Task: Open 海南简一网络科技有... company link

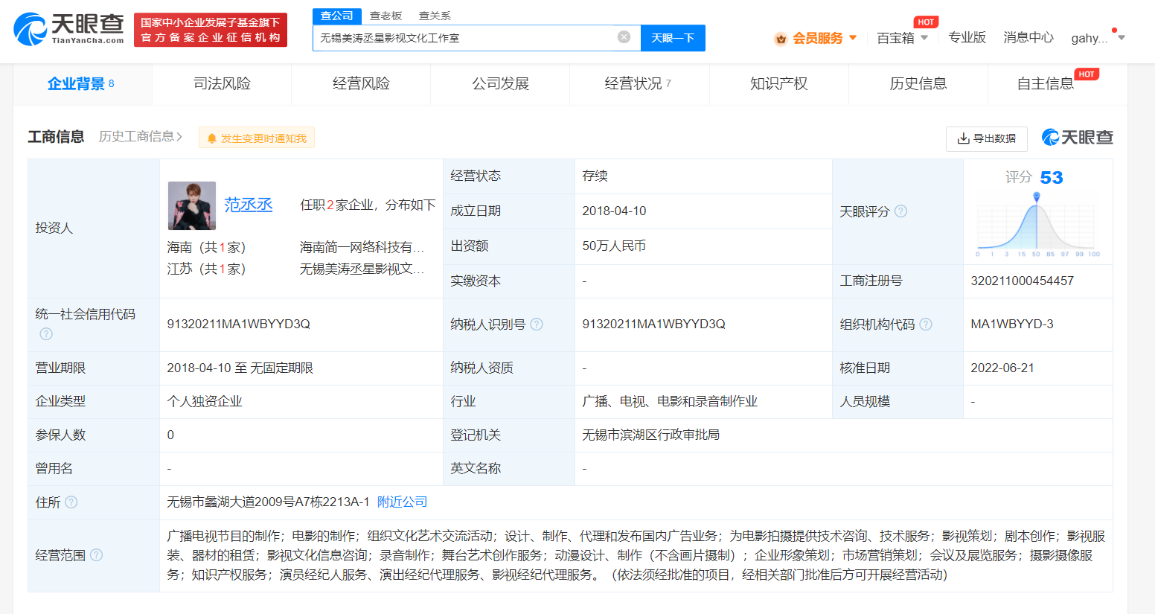Action: click(362, 247)
